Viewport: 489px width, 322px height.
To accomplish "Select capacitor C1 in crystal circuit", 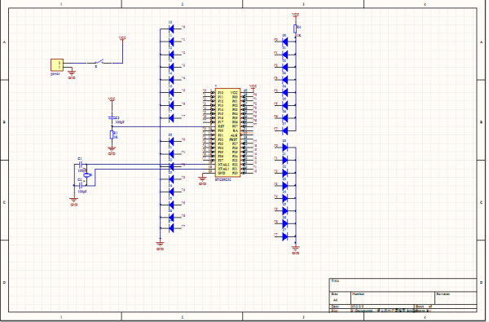I will tap(81, 164).
